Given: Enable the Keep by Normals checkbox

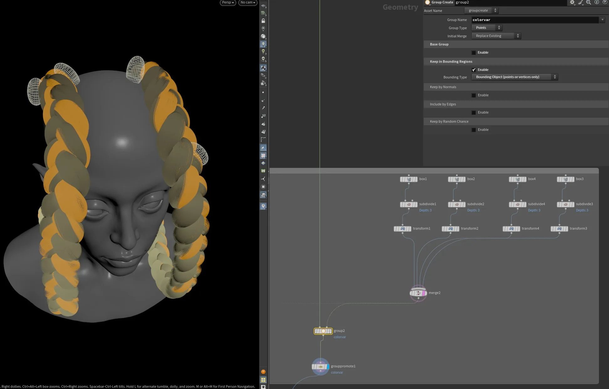Looking at the screenshot, I should tap(474, 95).
